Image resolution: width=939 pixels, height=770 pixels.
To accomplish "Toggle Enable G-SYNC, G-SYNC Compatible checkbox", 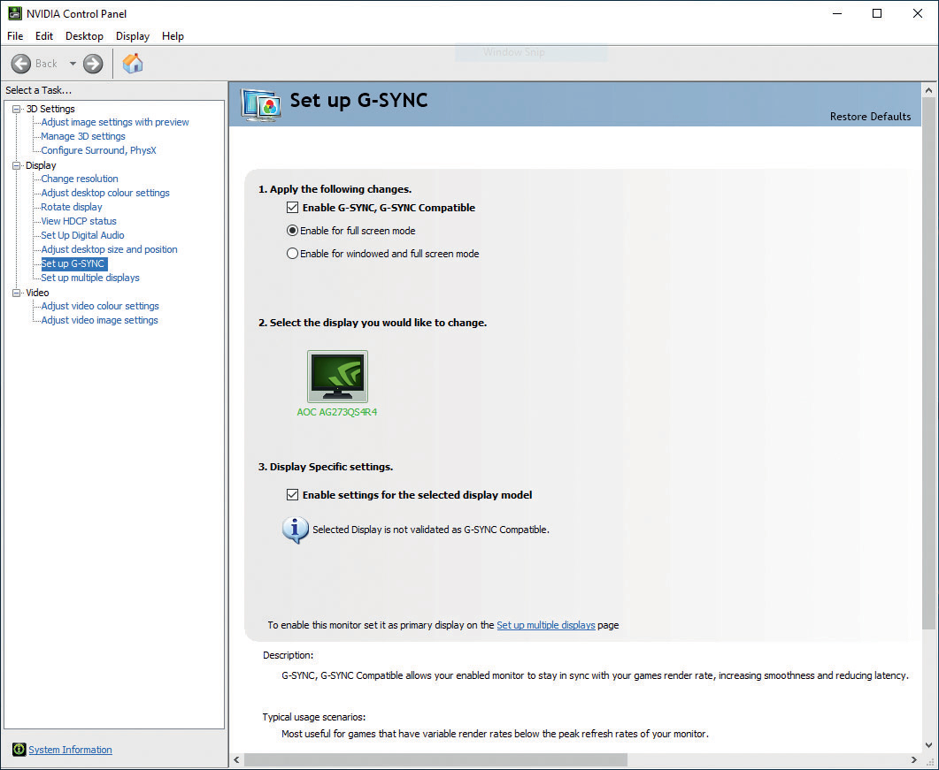I will pyautogui.click(x=292, y=208).
